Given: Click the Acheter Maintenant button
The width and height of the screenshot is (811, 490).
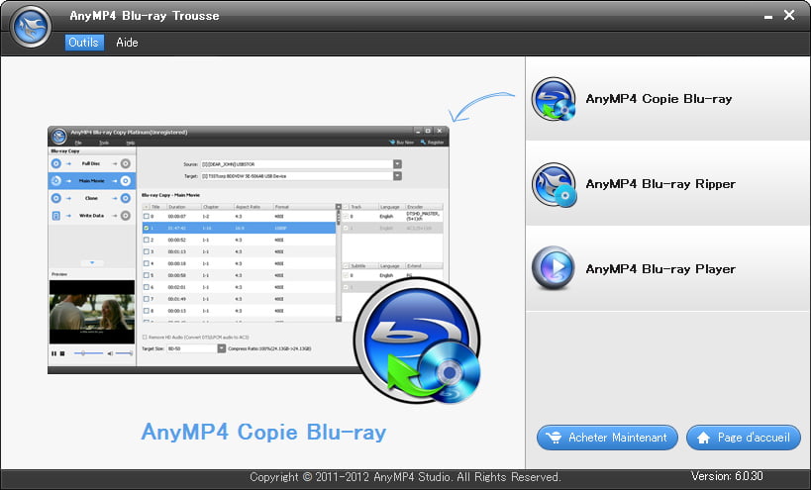Looking at the screenshot, I should tap(607, 438).
